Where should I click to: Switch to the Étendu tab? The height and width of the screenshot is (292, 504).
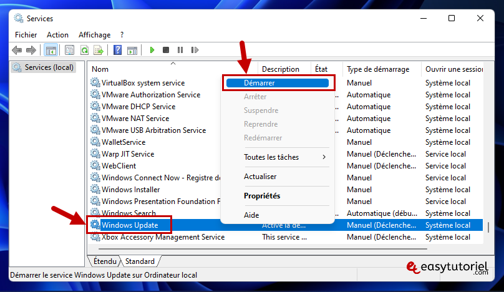[x=105, y=261]
